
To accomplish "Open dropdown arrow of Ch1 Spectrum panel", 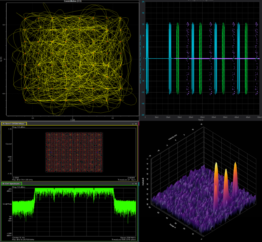I will point(133,184).
